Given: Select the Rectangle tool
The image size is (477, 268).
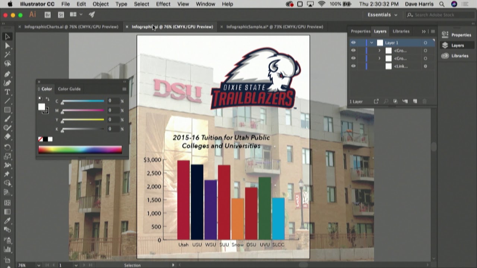Looking at the screenshot, I should pyautogui.click(x=7, y=110).
